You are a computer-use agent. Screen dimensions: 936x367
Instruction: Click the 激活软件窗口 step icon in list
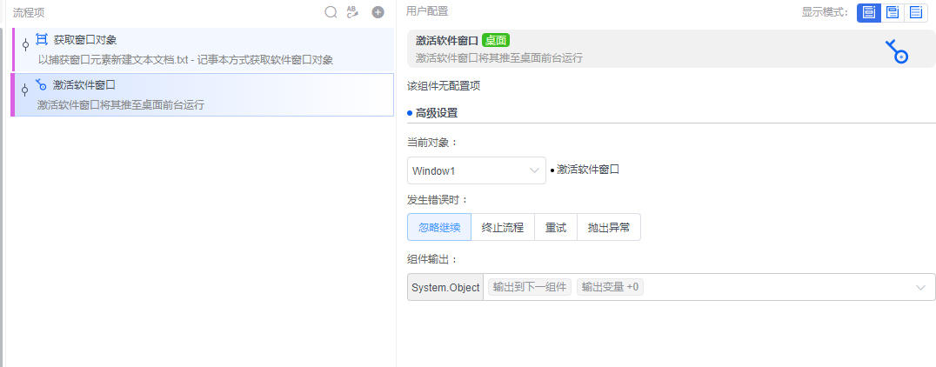tap(41, 84)
